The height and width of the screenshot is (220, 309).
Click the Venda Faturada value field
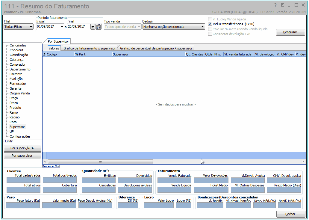(174, 180)
